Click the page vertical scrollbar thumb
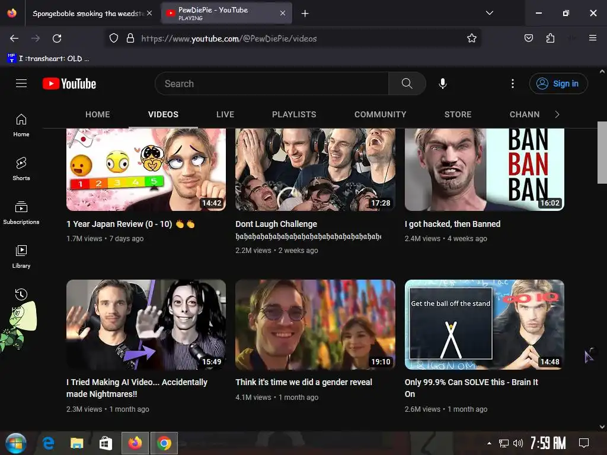607x455 pixels. 602,152
